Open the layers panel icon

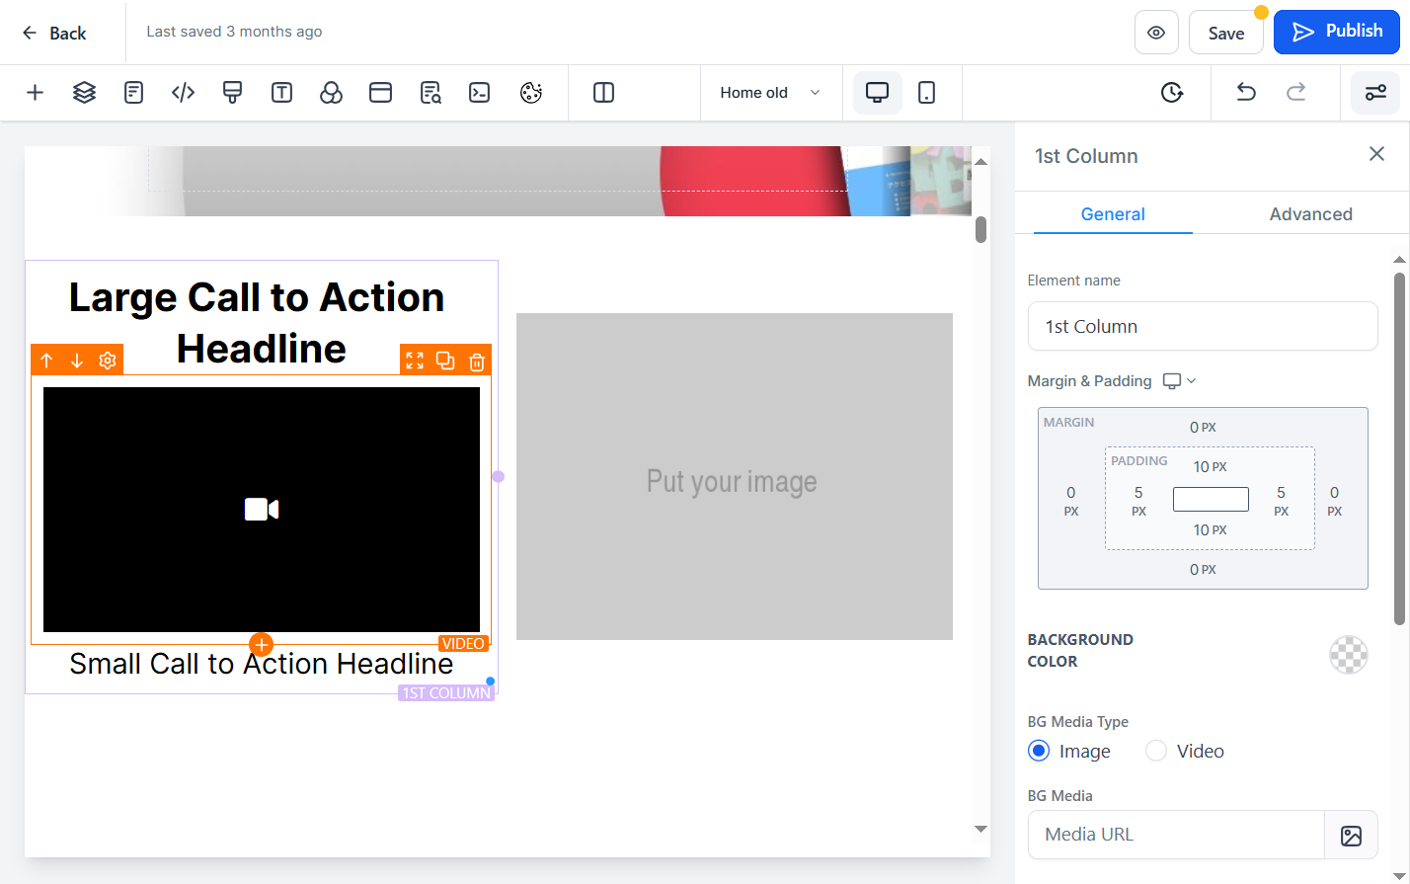pos(84,93)
